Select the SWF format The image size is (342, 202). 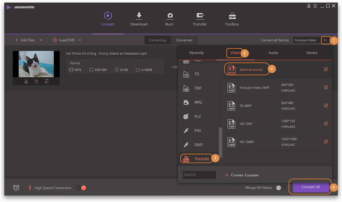198,144
